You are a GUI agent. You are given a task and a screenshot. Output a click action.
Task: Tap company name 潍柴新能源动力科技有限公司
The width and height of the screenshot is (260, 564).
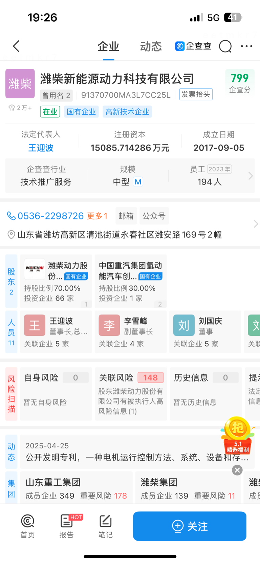pos(117,79)
